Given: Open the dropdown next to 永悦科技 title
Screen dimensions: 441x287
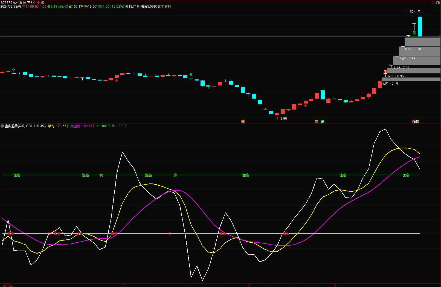Looking at the screenshot, I should coord(43,3).
